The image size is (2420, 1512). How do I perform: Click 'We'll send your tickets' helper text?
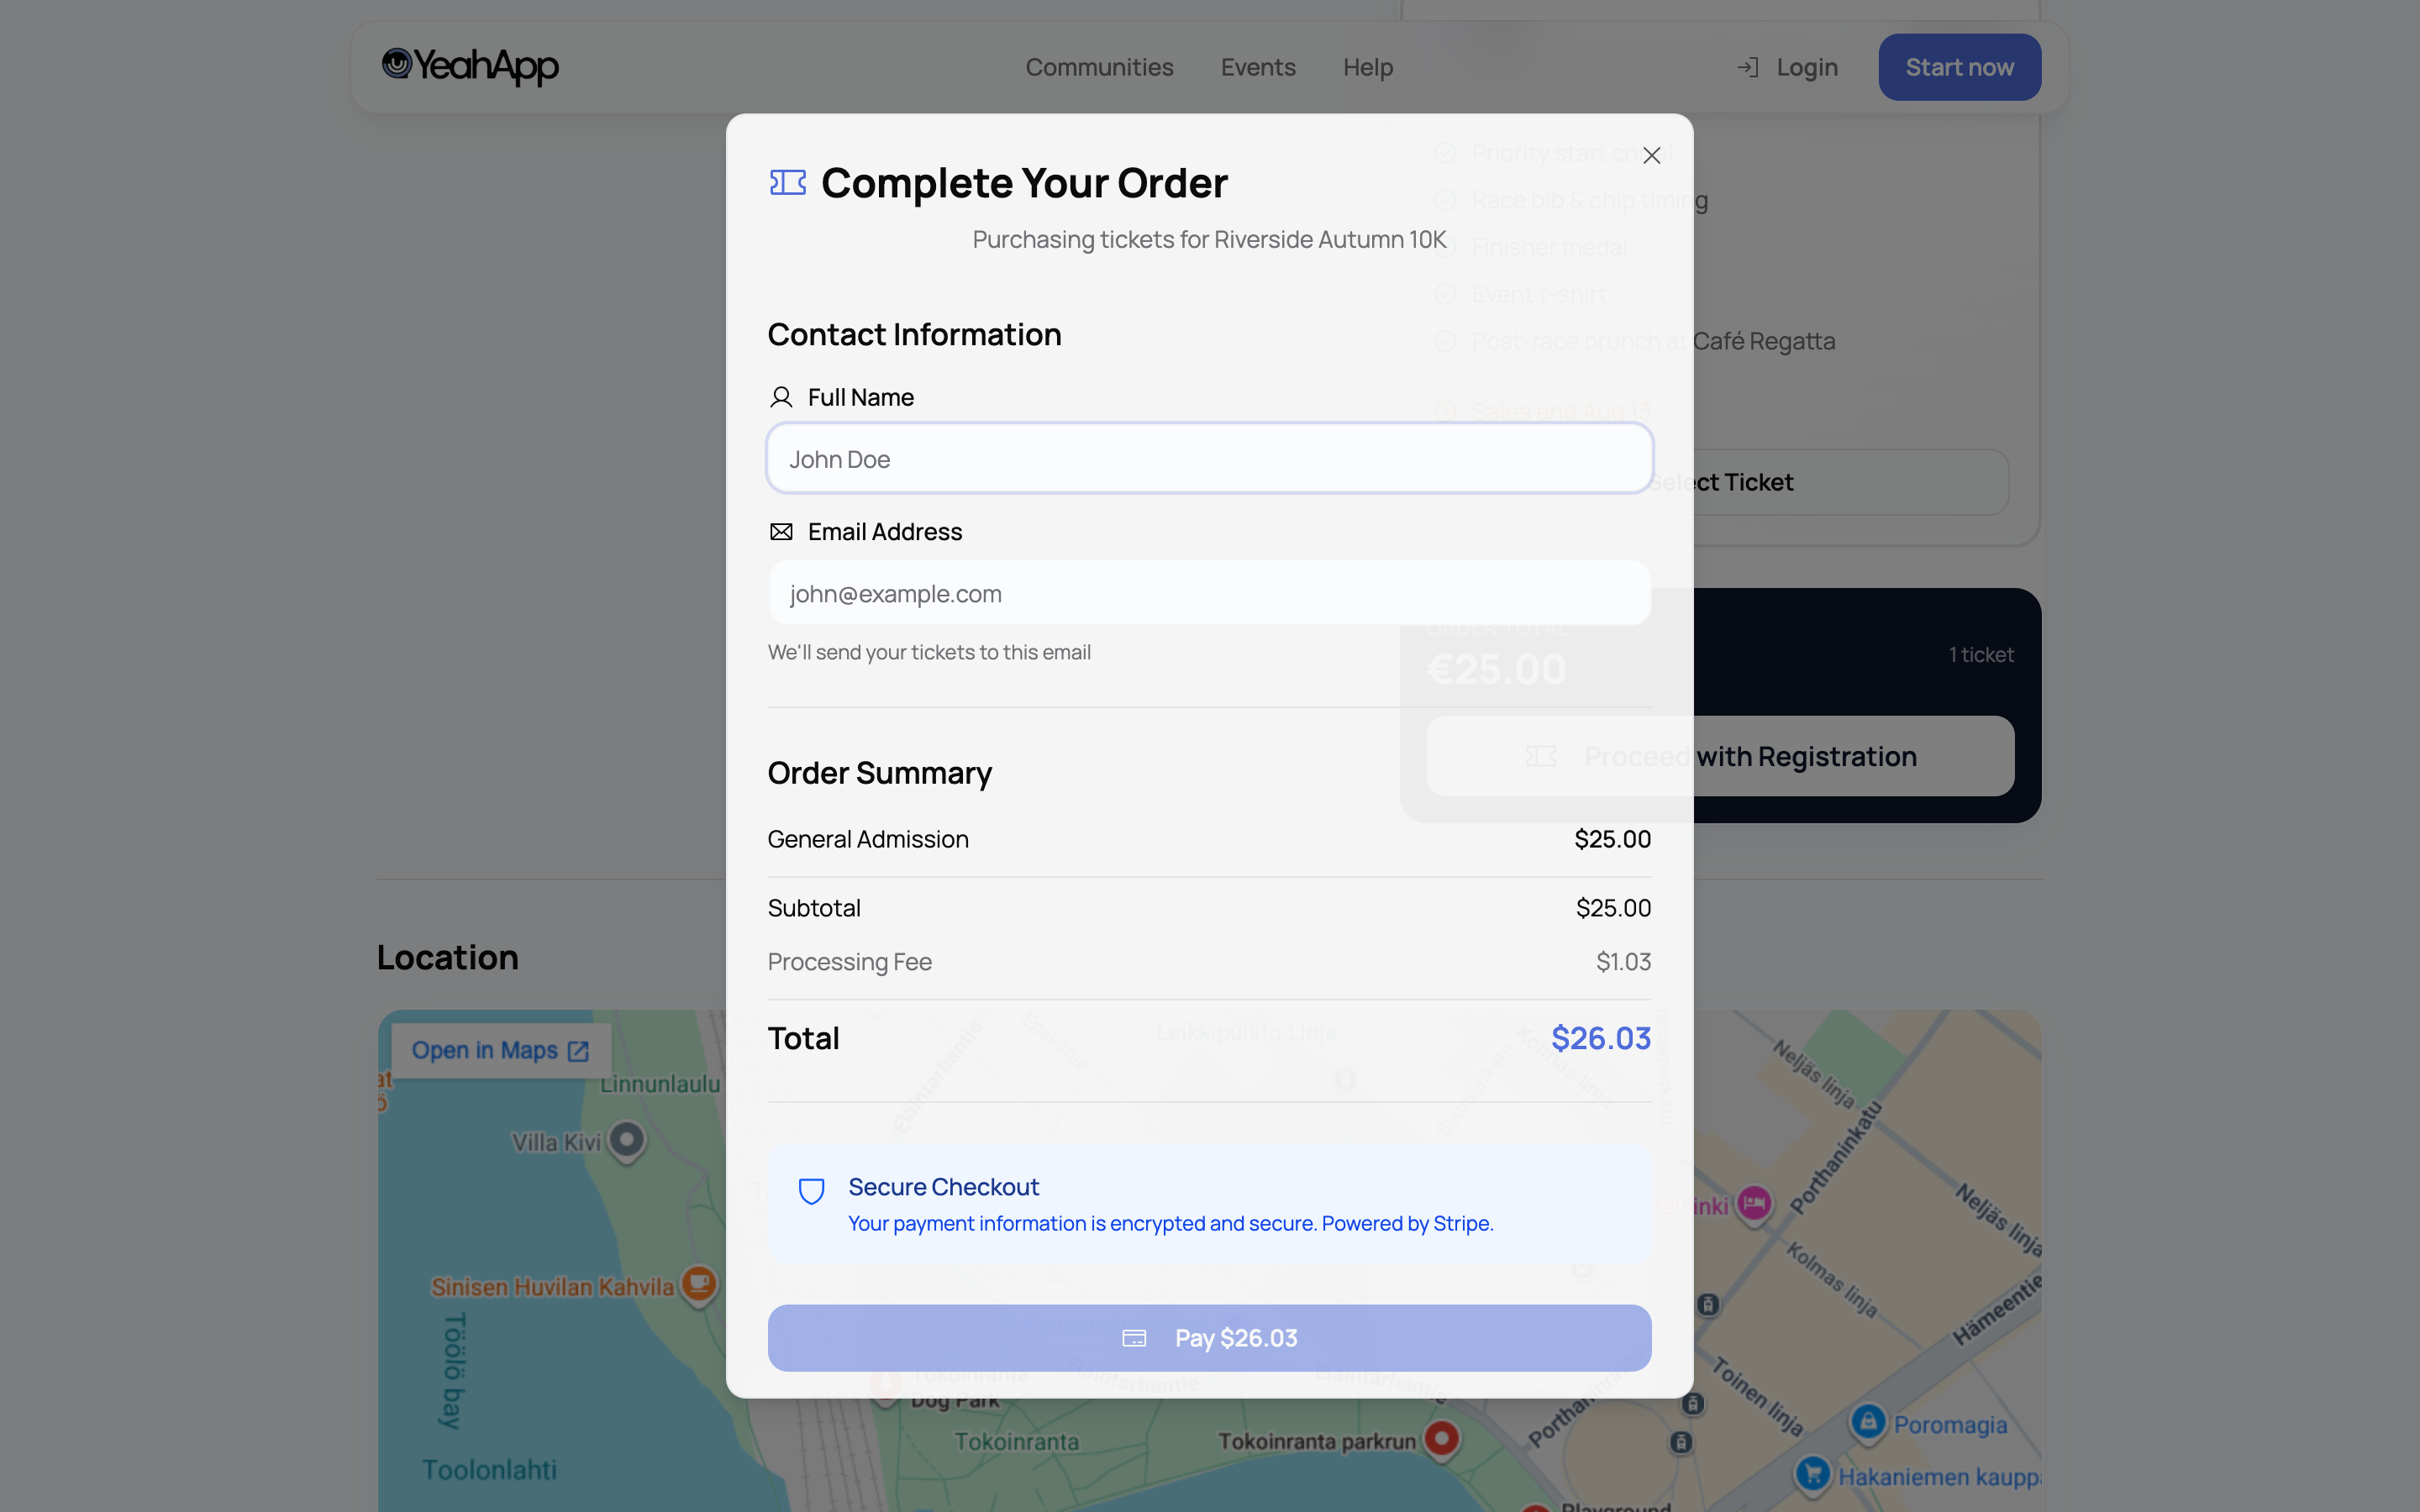(929, 652)
